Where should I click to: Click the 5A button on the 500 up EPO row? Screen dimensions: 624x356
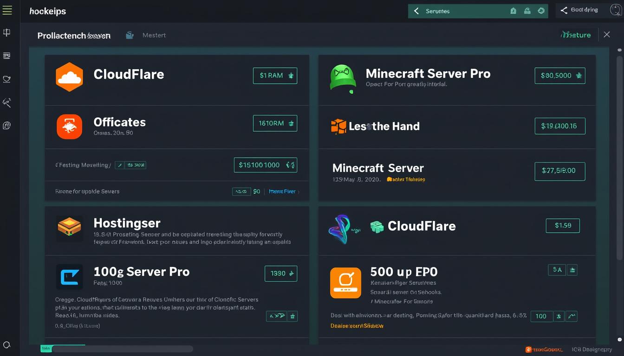557,270
